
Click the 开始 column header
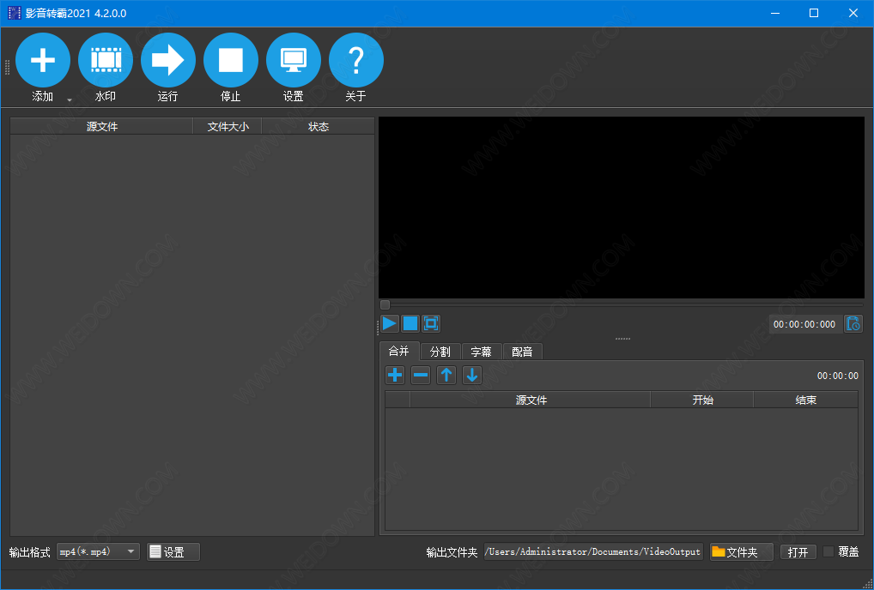(x=702, y=400)
